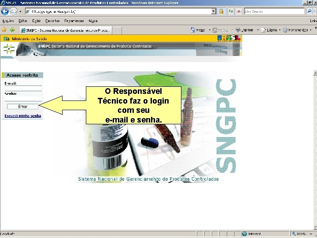Open a new blank tab
The width and height of the screenshot is (317, 238).
tap(117, 30)
